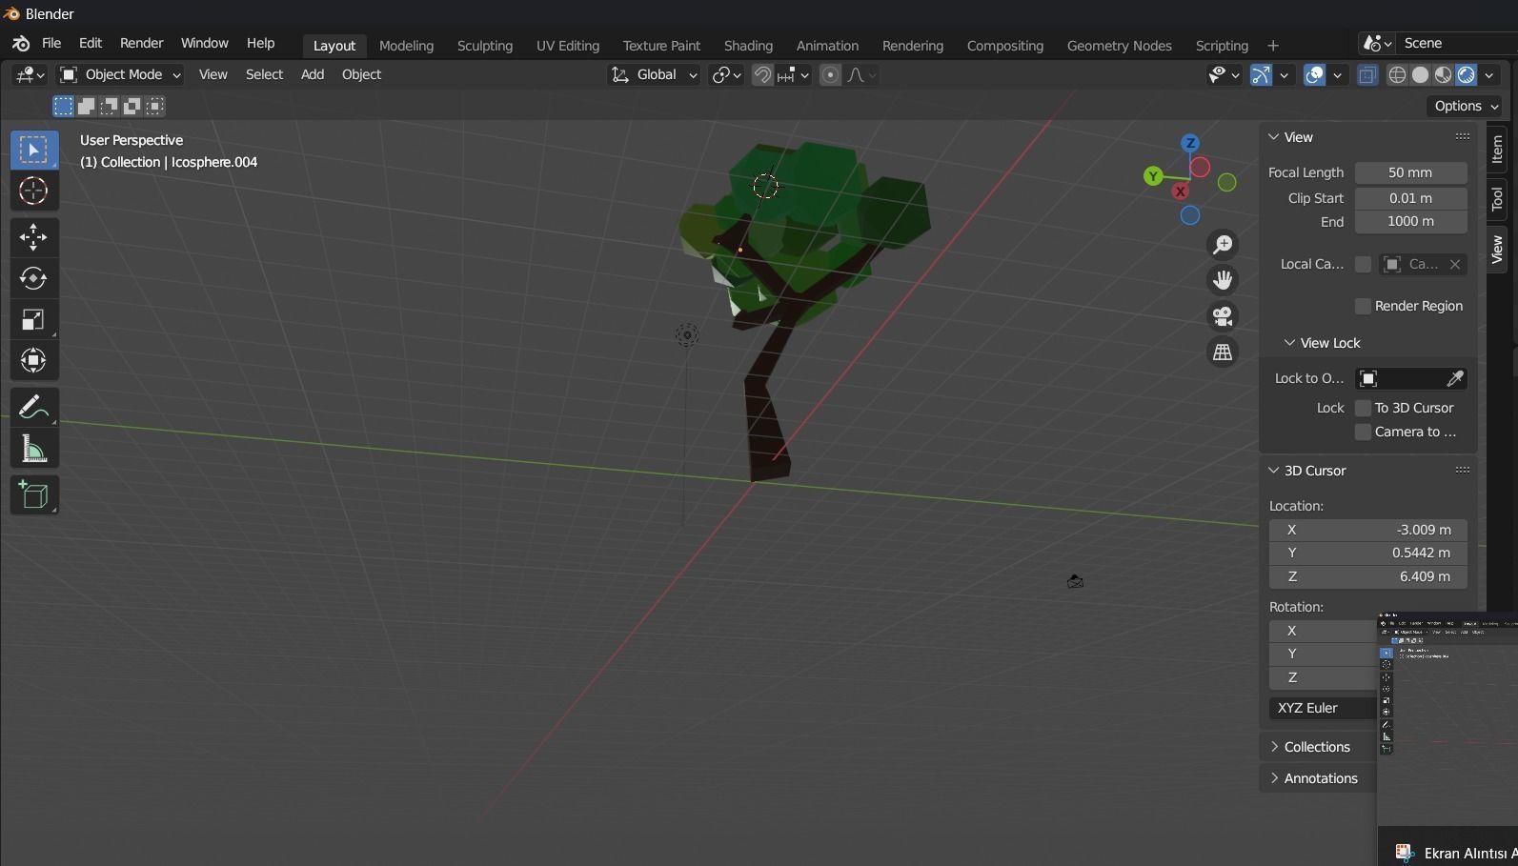Image resolution: width=1518 pixels, height=866 pixels.
Task: Select the extend selection mode icon
Action: 87,106
